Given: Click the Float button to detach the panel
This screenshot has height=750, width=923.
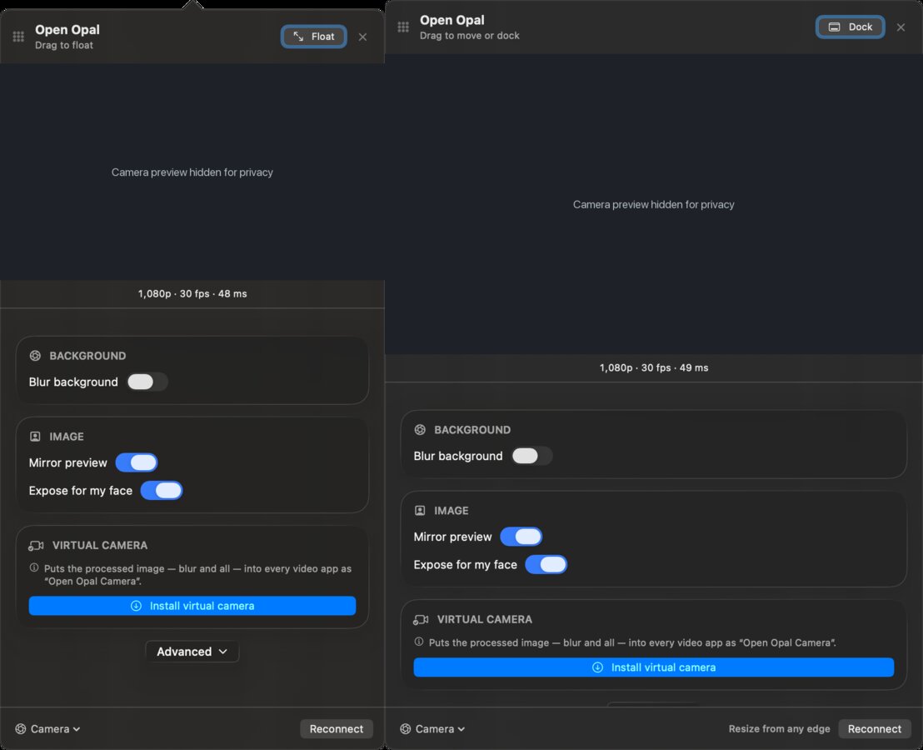Looking at the screenshot, I should (x=314, y=37).
